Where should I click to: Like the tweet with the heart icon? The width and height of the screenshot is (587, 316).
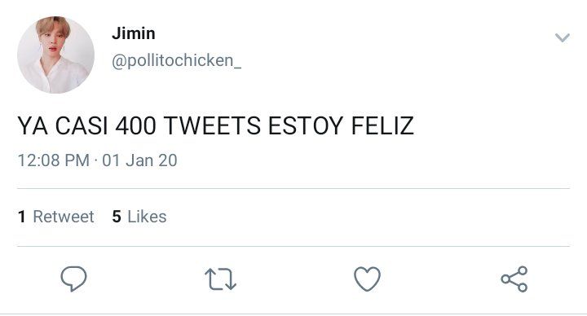tap(367, 279)
